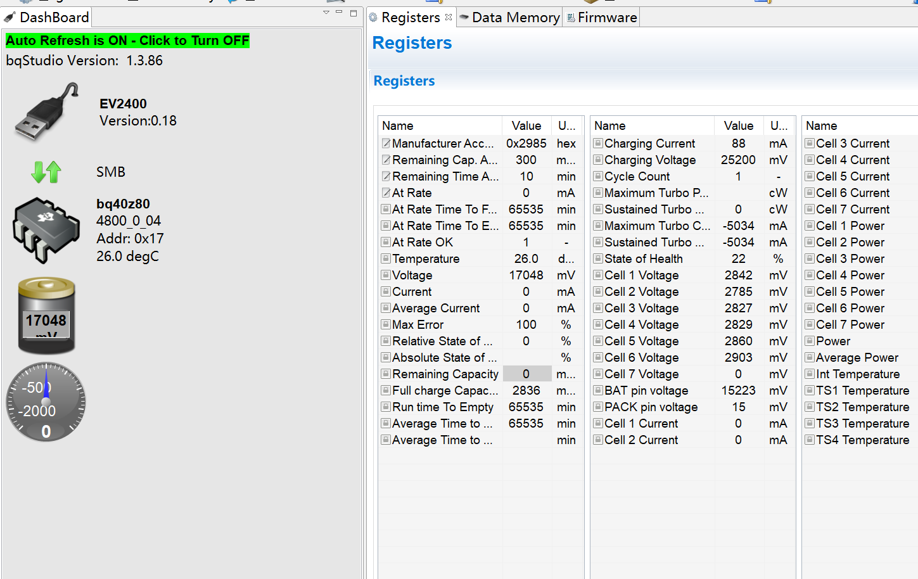Click the lock icon beside Full charge Capac...
Image resolution: width=918 pixels, height=579 pixels.
point(386,390)
